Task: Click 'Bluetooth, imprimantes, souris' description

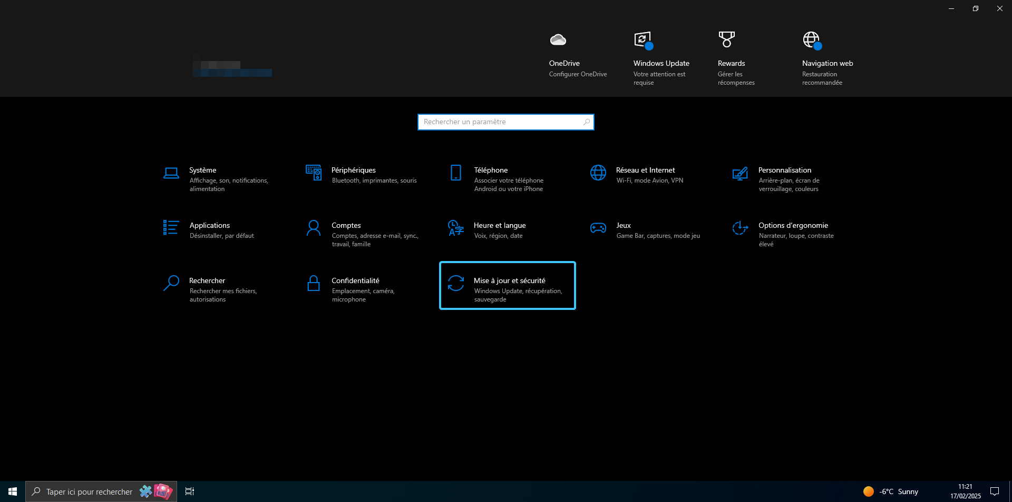Action: 374,180
